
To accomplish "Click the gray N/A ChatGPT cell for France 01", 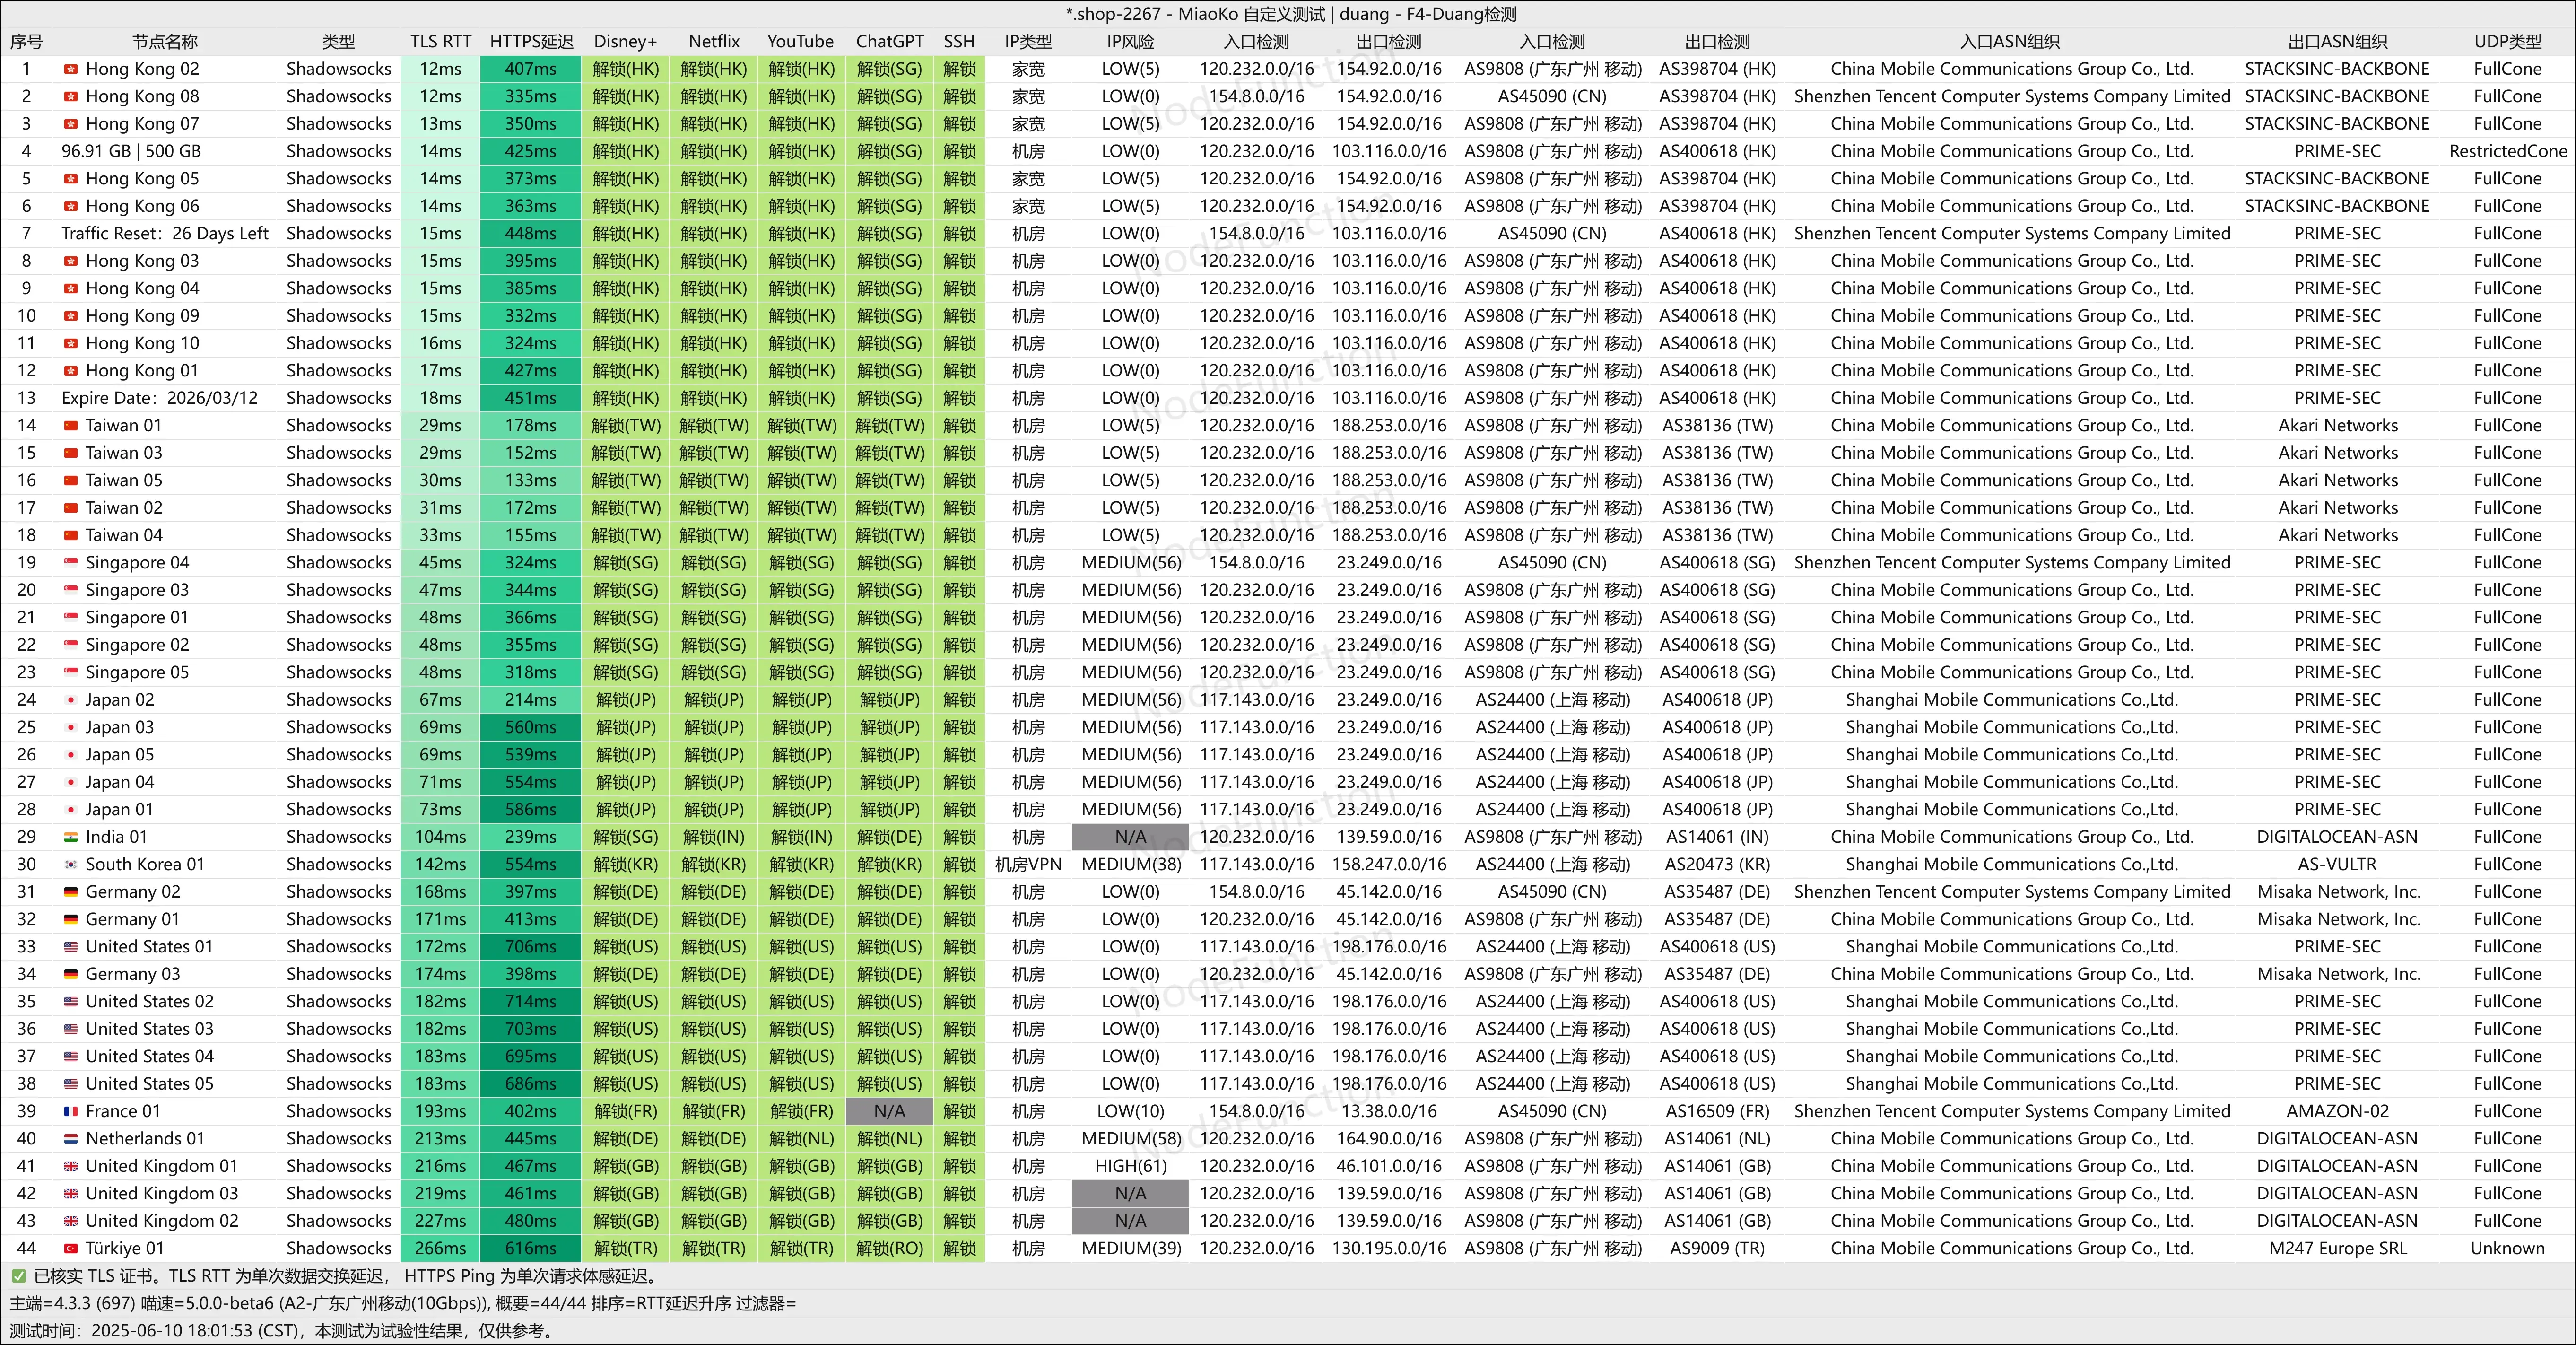I will point(889,1111).
